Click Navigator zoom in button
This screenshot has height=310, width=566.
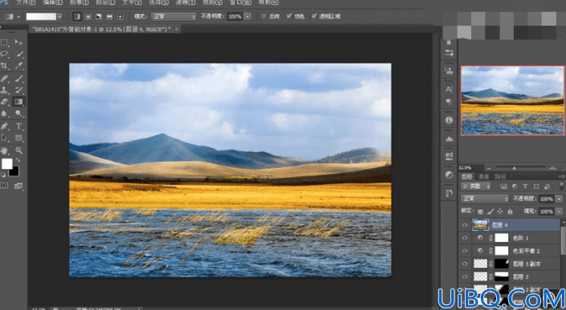(552, 167)
